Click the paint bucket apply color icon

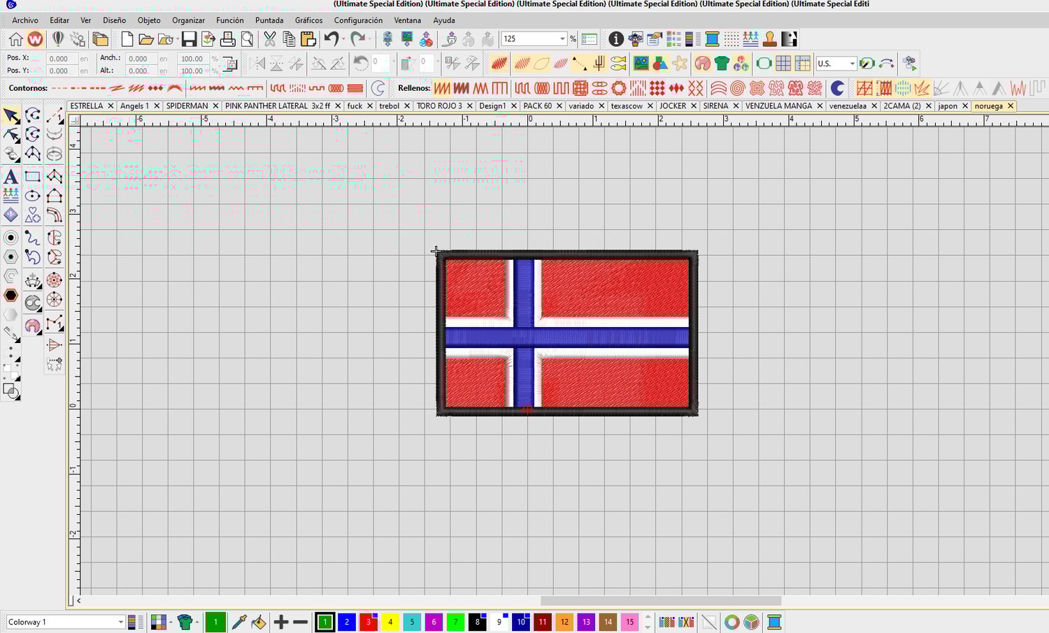[x=259, y=622]
